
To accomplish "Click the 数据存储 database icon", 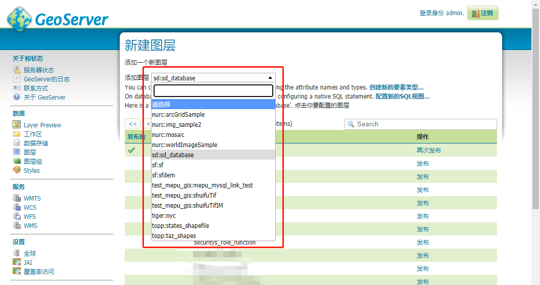I will tap(17, 142).
